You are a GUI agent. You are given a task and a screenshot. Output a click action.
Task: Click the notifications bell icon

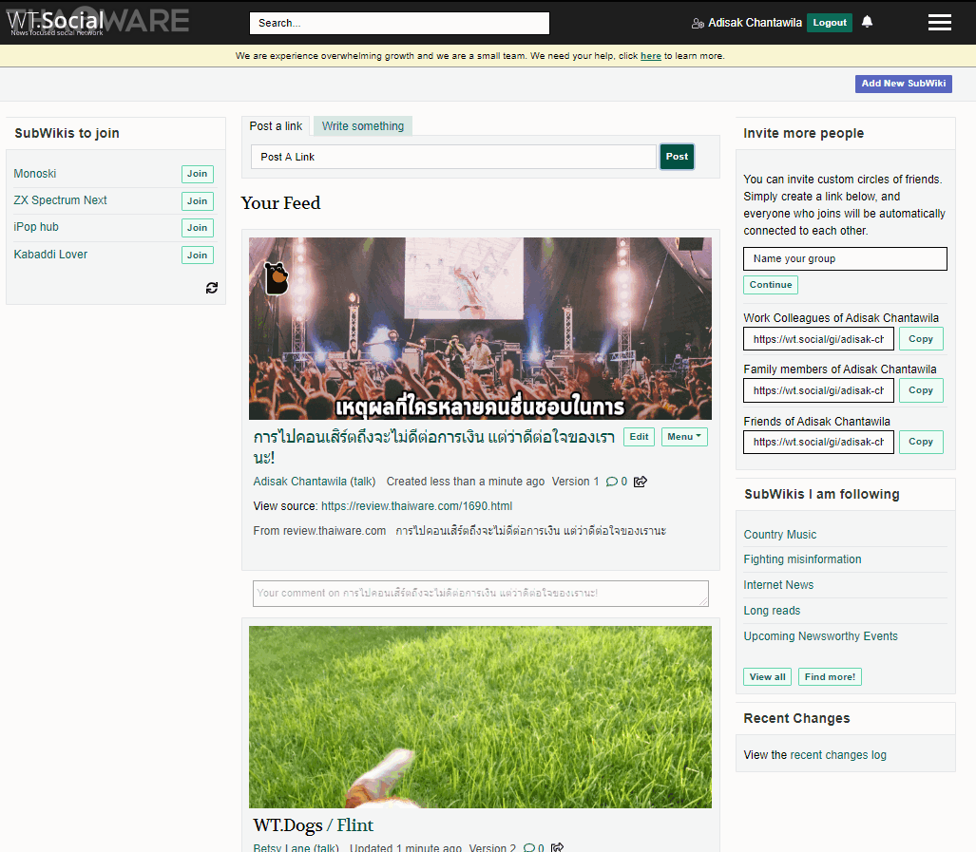tap(867, 22)
